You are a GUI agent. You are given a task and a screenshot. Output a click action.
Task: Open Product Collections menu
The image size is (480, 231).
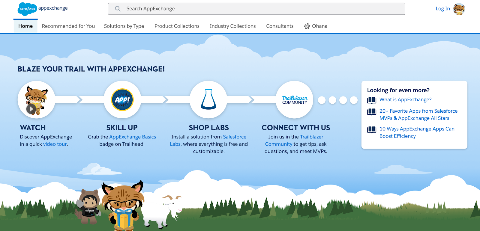tap(177, 26)
